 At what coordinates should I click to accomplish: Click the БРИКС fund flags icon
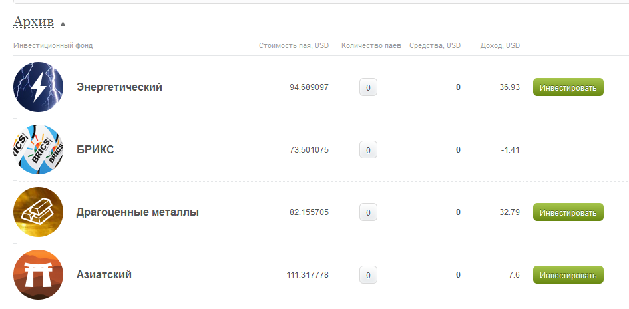[38, 150]
